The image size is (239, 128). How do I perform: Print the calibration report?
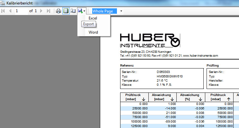(x=58, y=11)
